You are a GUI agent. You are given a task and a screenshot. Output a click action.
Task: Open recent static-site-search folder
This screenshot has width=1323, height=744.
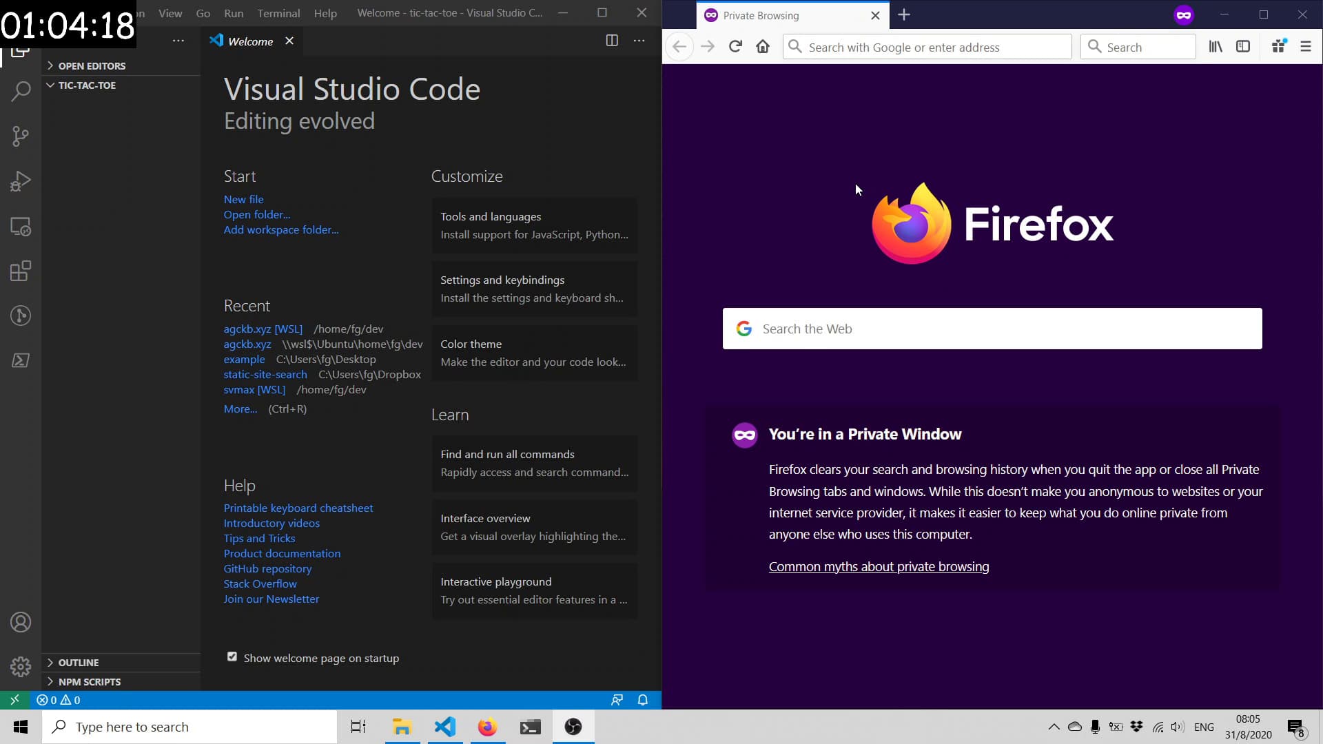click(265, 374)
